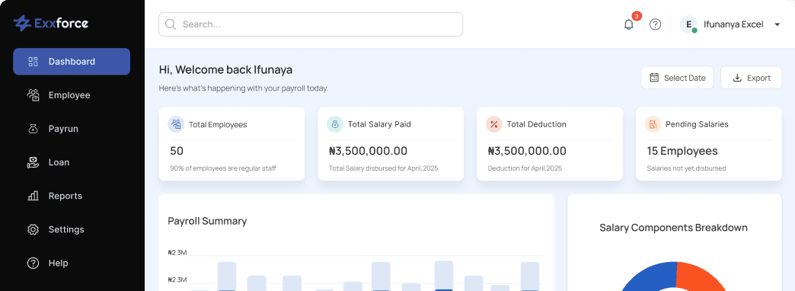The width and height of the screenshot is (795, 291).
Task: Click the Pending Salaries label
Action: (697, 124)
